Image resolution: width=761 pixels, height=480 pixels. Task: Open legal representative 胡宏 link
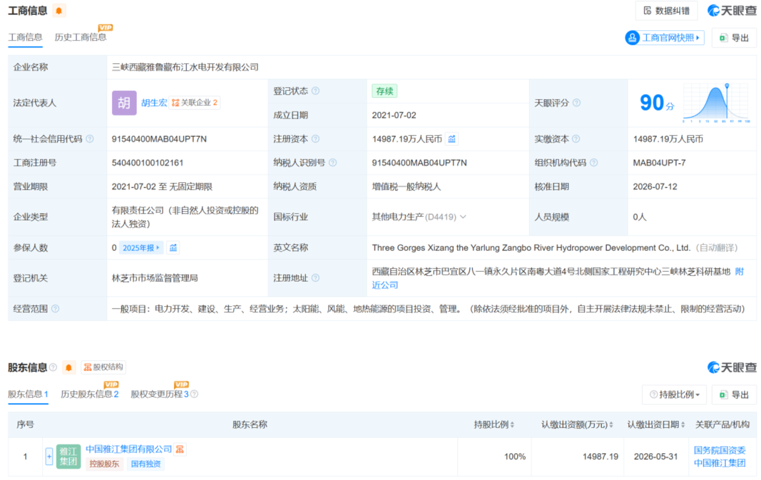tap(154, 103)
